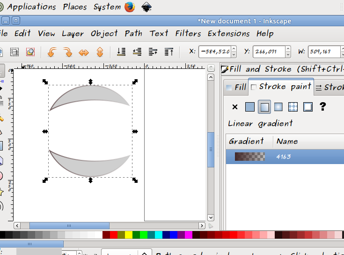The width and height of the screenshot is (344, 255).
Task: Open the Layer menu
Action: point(73,33)
